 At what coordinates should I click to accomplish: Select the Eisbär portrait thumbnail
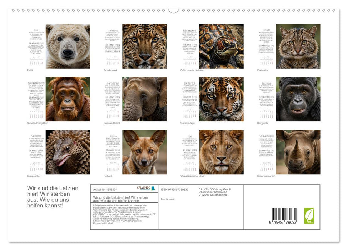point(69,46)
